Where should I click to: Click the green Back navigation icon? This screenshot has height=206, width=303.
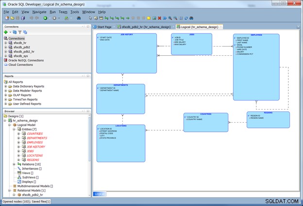[45, 18]
